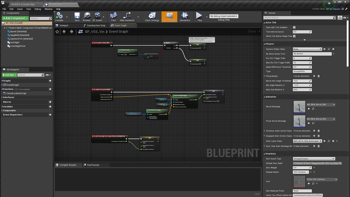Click the Add Component button
Viewport: 350px width, 197px height.
pos(15,18)
